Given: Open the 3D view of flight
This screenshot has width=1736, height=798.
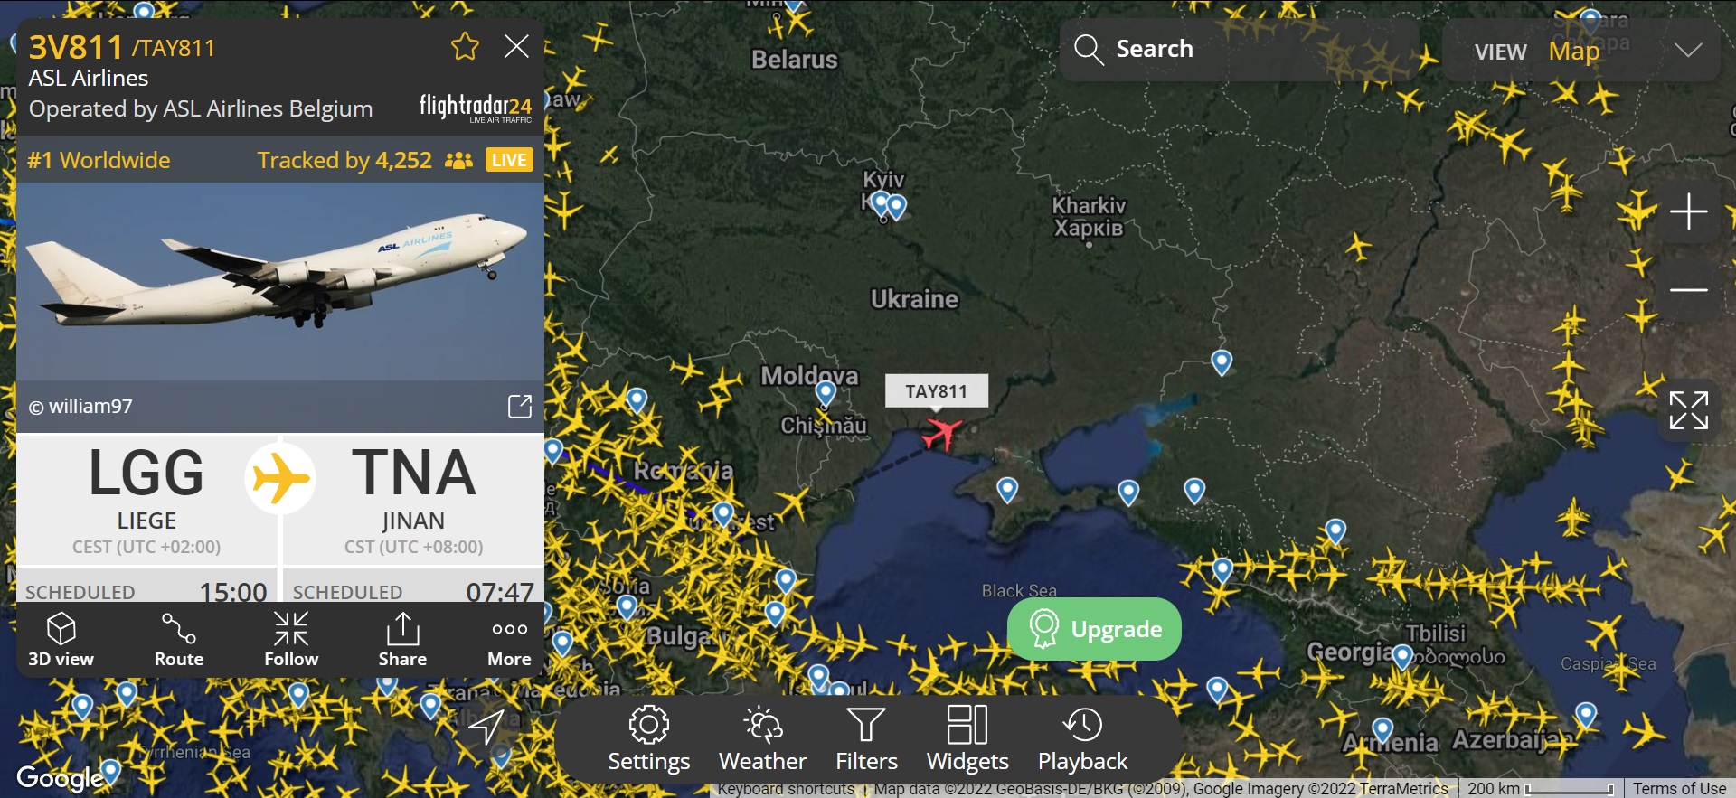Looking at the screenshot, I should (x=61, y=640).
